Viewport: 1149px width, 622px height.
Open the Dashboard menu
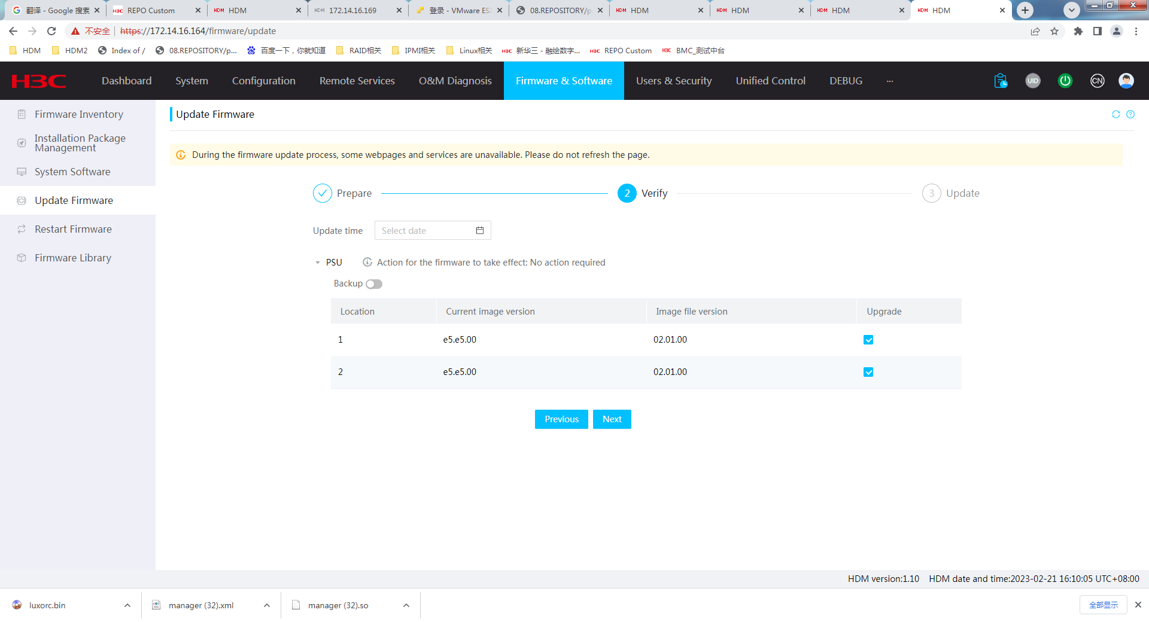point(127,81)
